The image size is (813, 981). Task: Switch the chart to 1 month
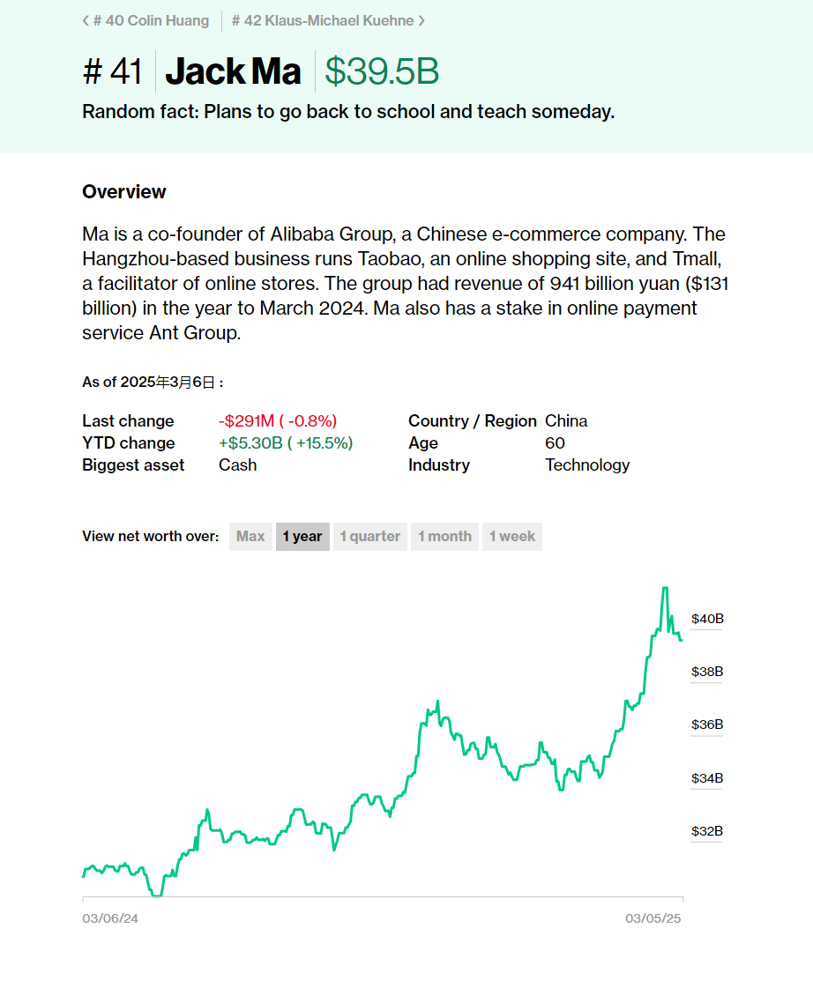(444, 536)
